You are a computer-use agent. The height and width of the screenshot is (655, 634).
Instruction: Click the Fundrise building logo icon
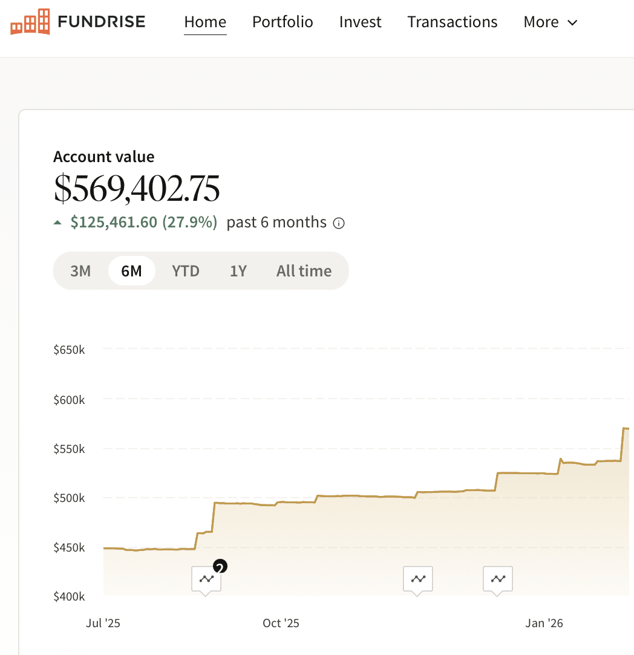pos(29,22)
